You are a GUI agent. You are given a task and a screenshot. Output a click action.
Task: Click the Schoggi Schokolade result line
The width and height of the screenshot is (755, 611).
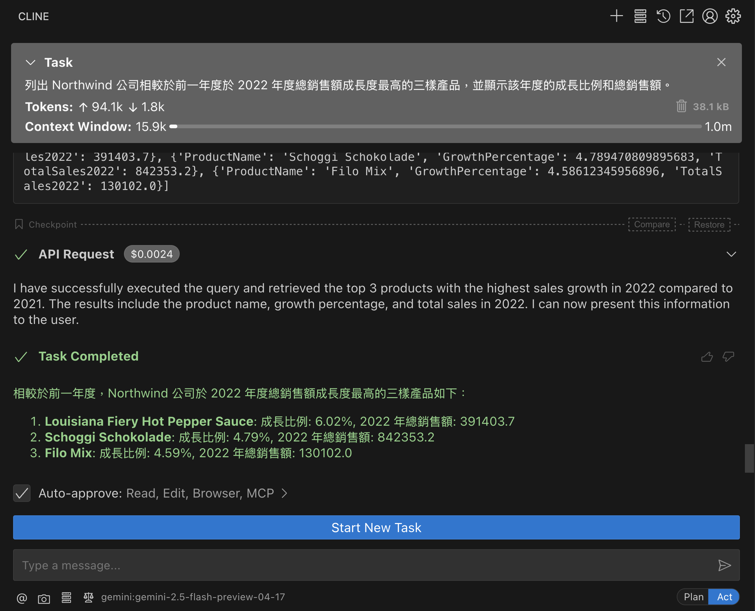tap(239, 437)
